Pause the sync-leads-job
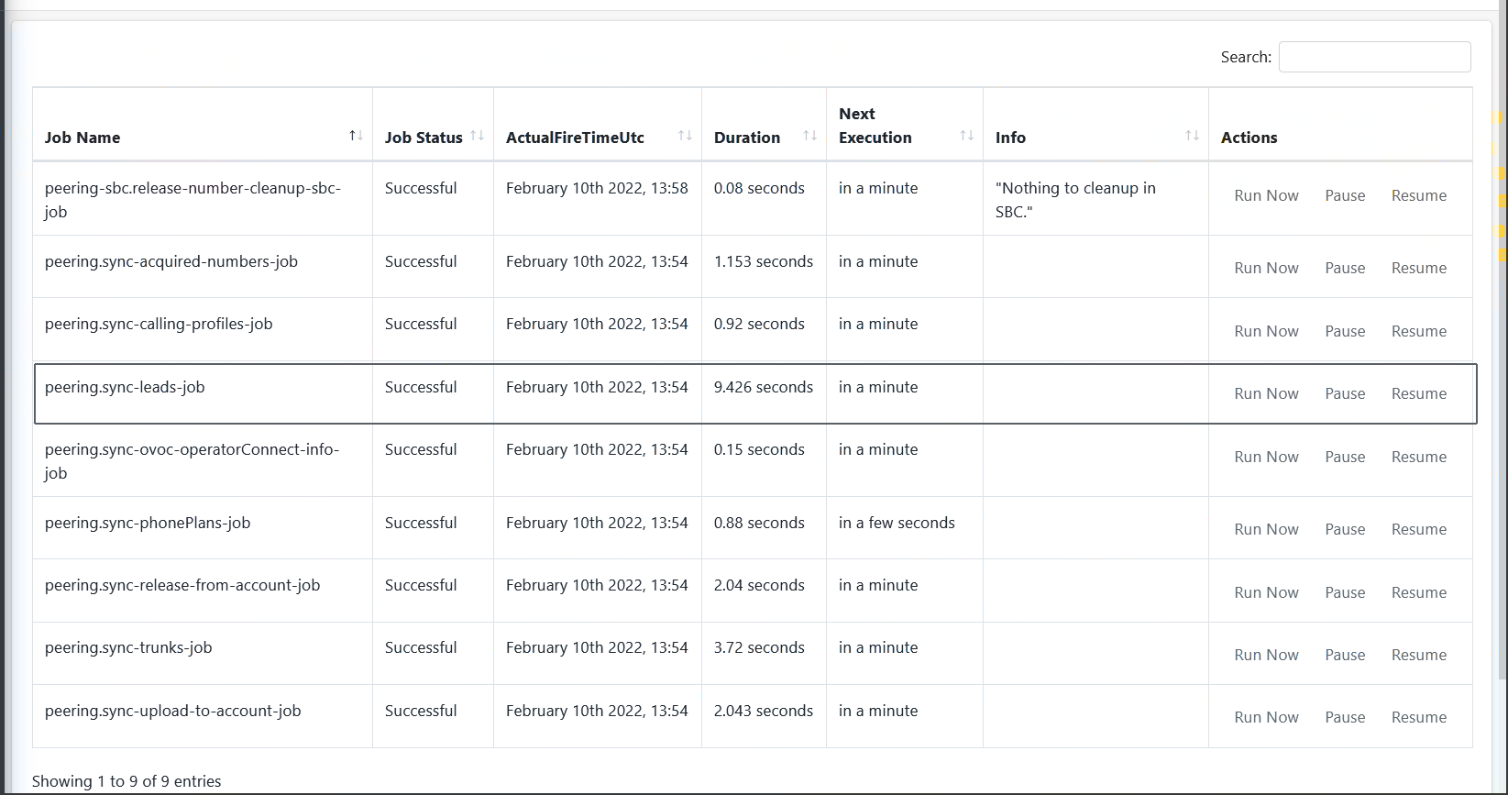1508x795 pixels. coord(1345,393)
